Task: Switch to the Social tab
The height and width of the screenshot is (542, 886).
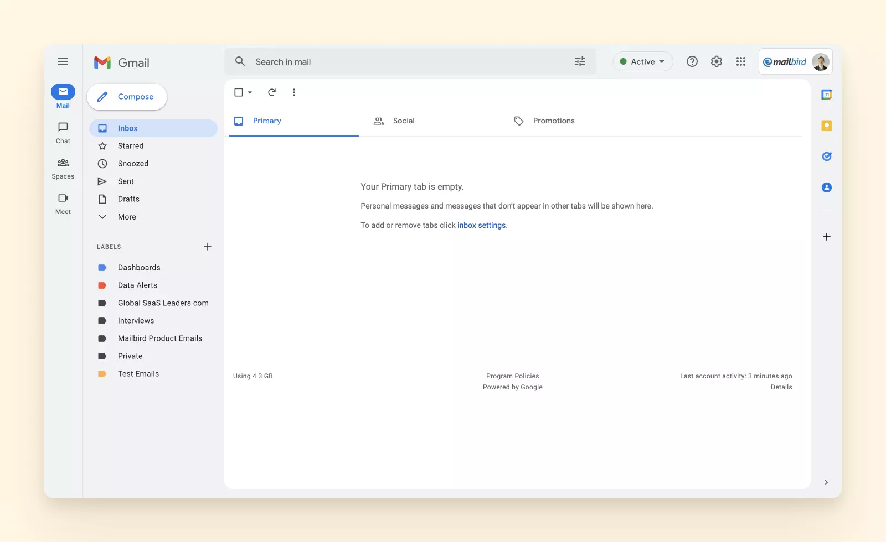Action: [x=403, y=121]
